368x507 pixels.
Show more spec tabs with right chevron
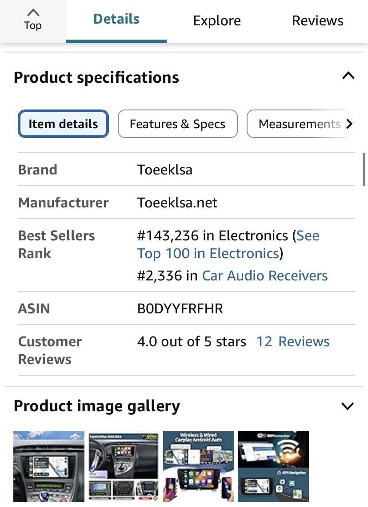[x=349, y=124]
